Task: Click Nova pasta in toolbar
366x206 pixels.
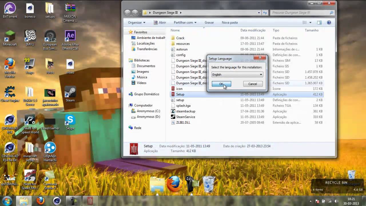Action: (230, 22)
